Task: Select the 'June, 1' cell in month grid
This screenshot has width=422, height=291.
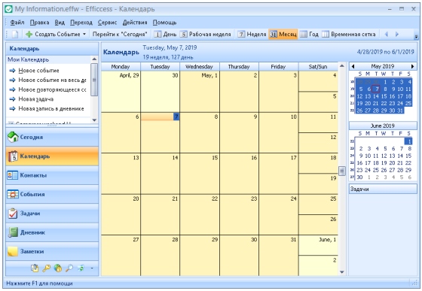Action: pos(318,245)
